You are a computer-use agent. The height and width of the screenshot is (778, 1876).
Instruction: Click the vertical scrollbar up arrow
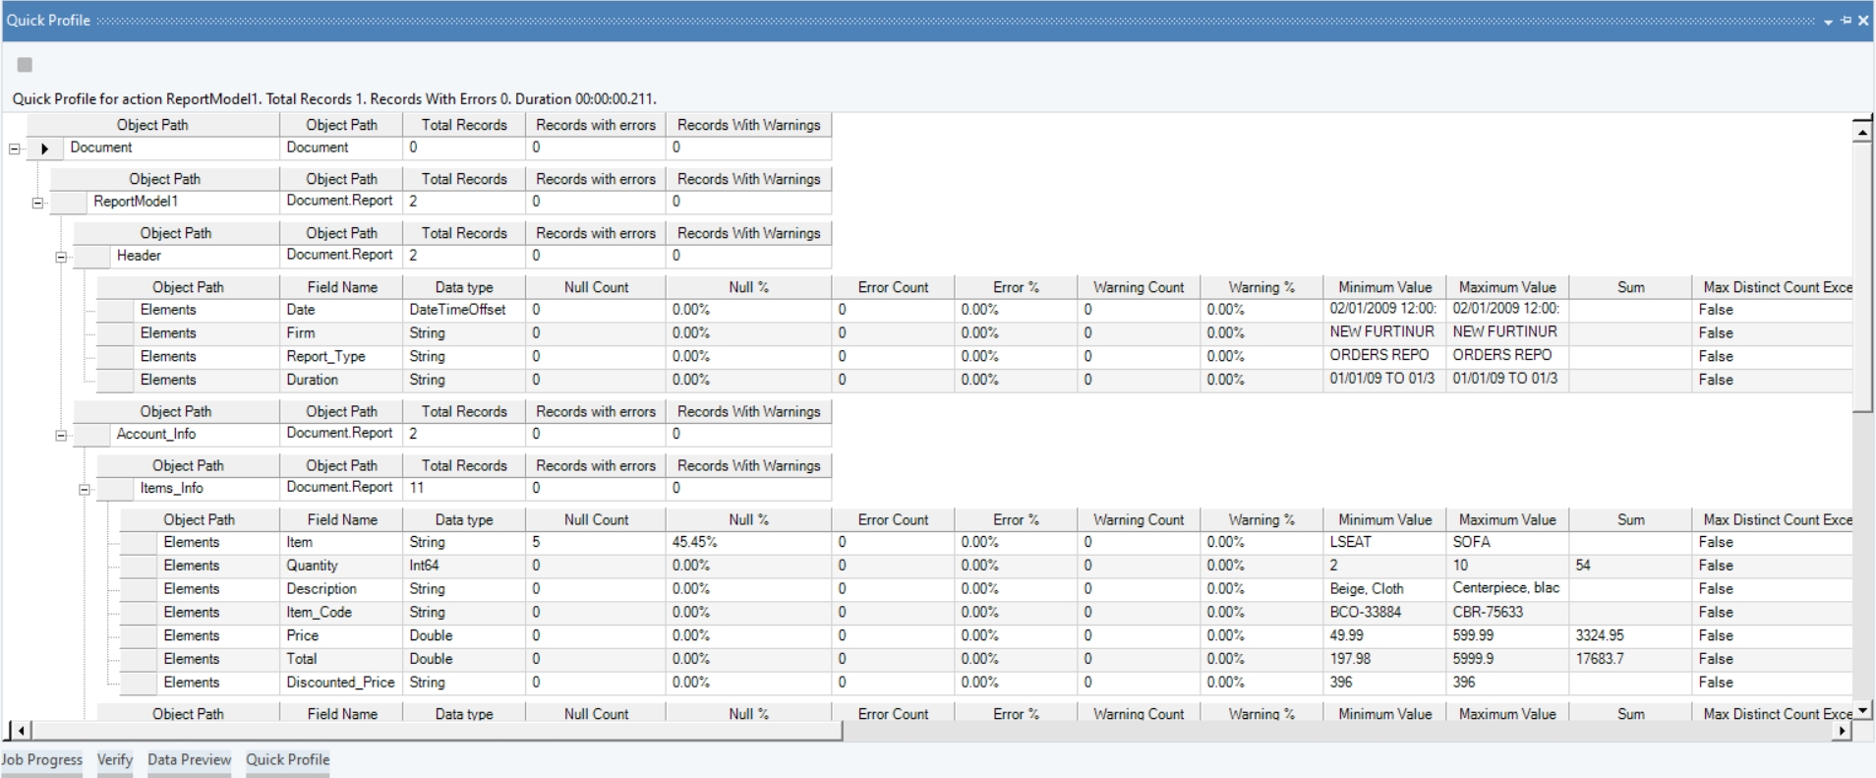click(1862, 132)
